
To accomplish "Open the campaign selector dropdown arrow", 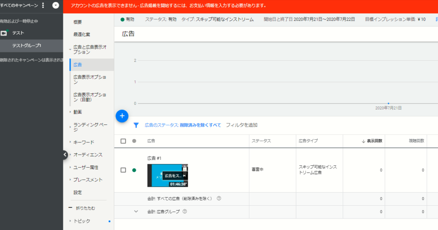I will tap(56, 5).
